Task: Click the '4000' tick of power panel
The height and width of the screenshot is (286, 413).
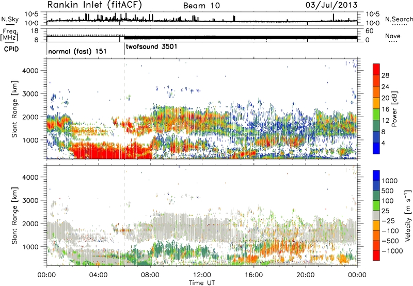Action: (30, 71)
